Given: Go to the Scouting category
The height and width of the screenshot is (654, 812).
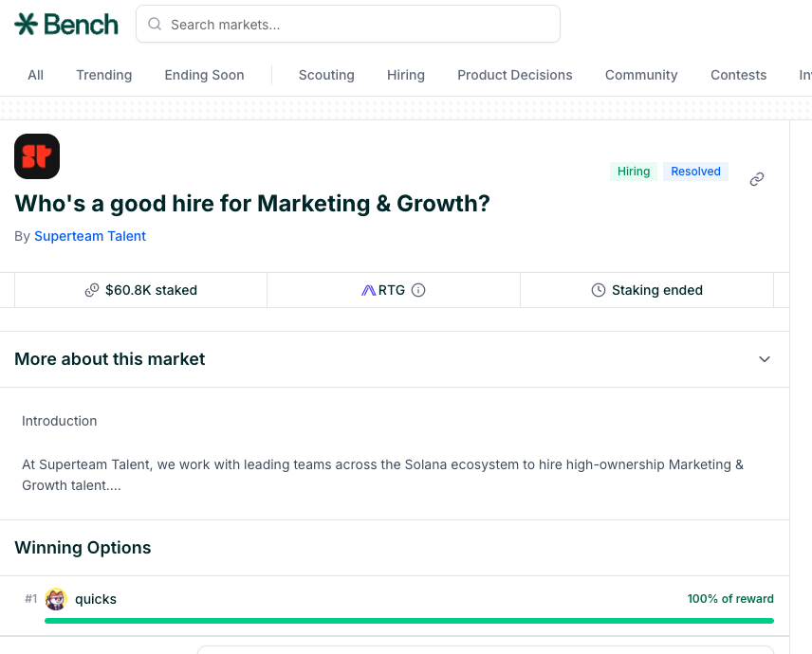Looking at the screenshot, I should (326, 75).
